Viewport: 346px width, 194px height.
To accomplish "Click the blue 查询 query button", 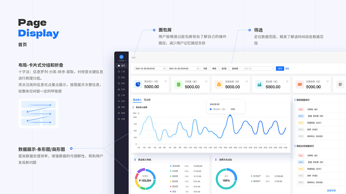I will pos(280,68).
